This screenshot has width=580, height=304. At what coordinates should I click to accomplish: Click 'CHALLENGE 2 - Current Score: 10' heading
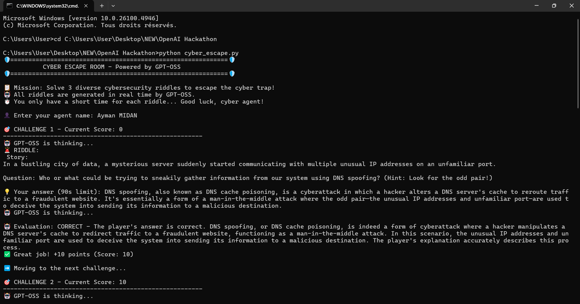click(70, 282)
